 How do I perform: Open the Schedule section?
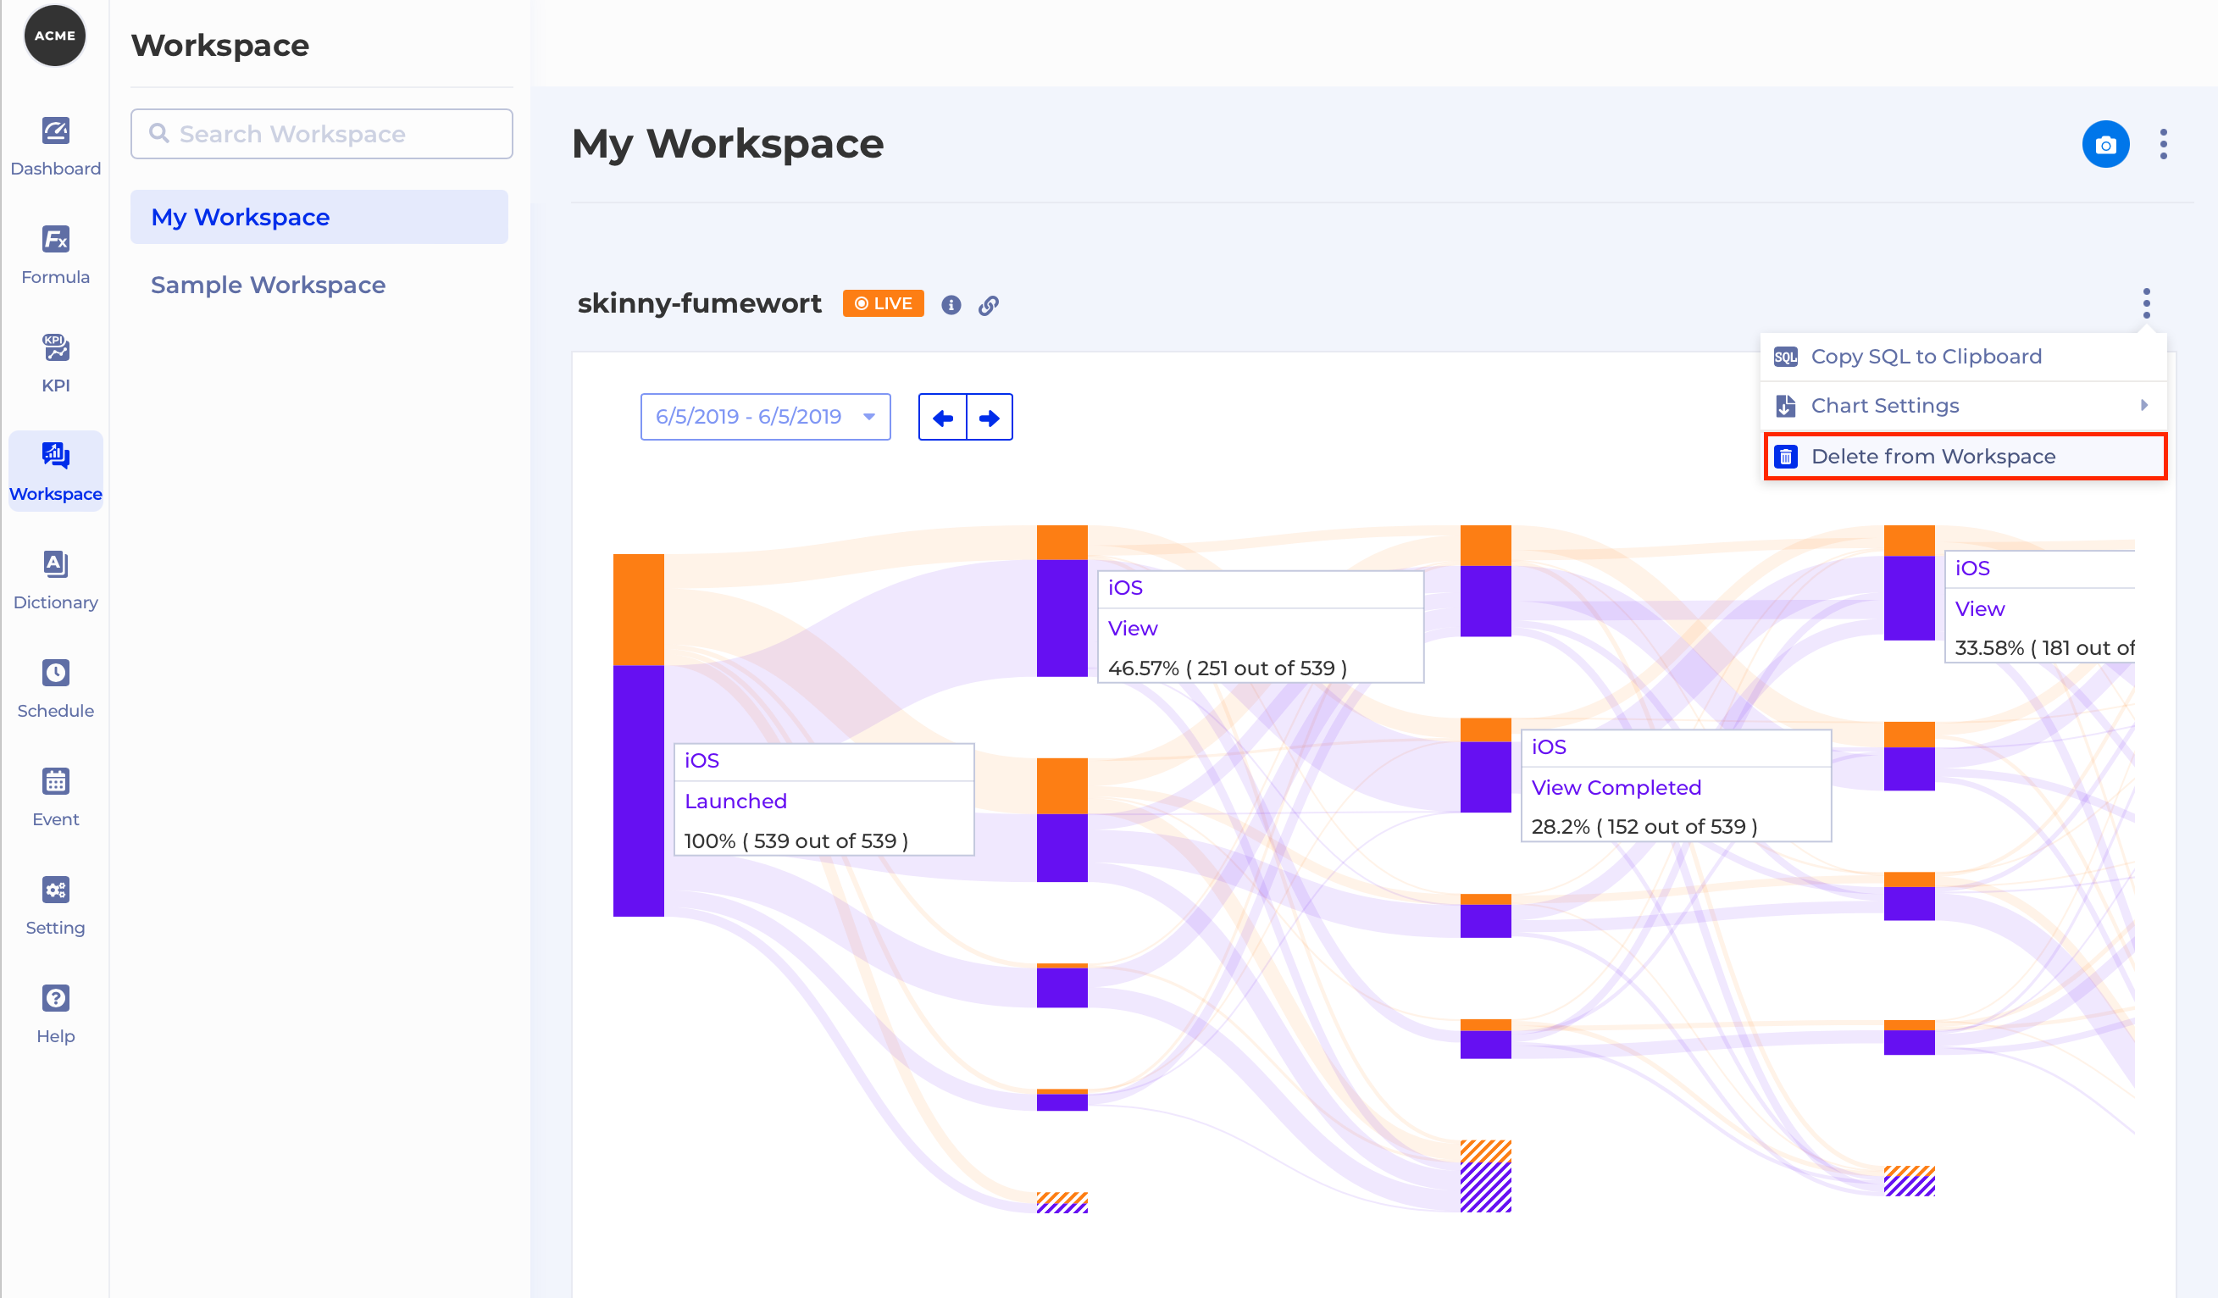pyautogui.click(x=55, y=674)
